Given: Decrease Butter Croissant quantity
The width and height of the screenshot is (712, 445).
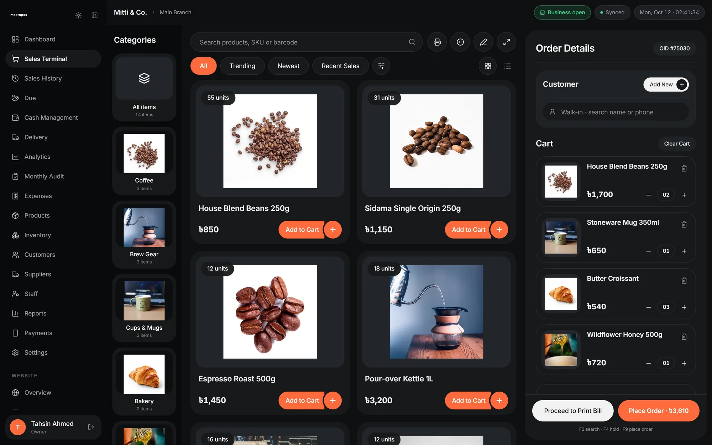Looking at the screenshot, I should pos(649,307).
